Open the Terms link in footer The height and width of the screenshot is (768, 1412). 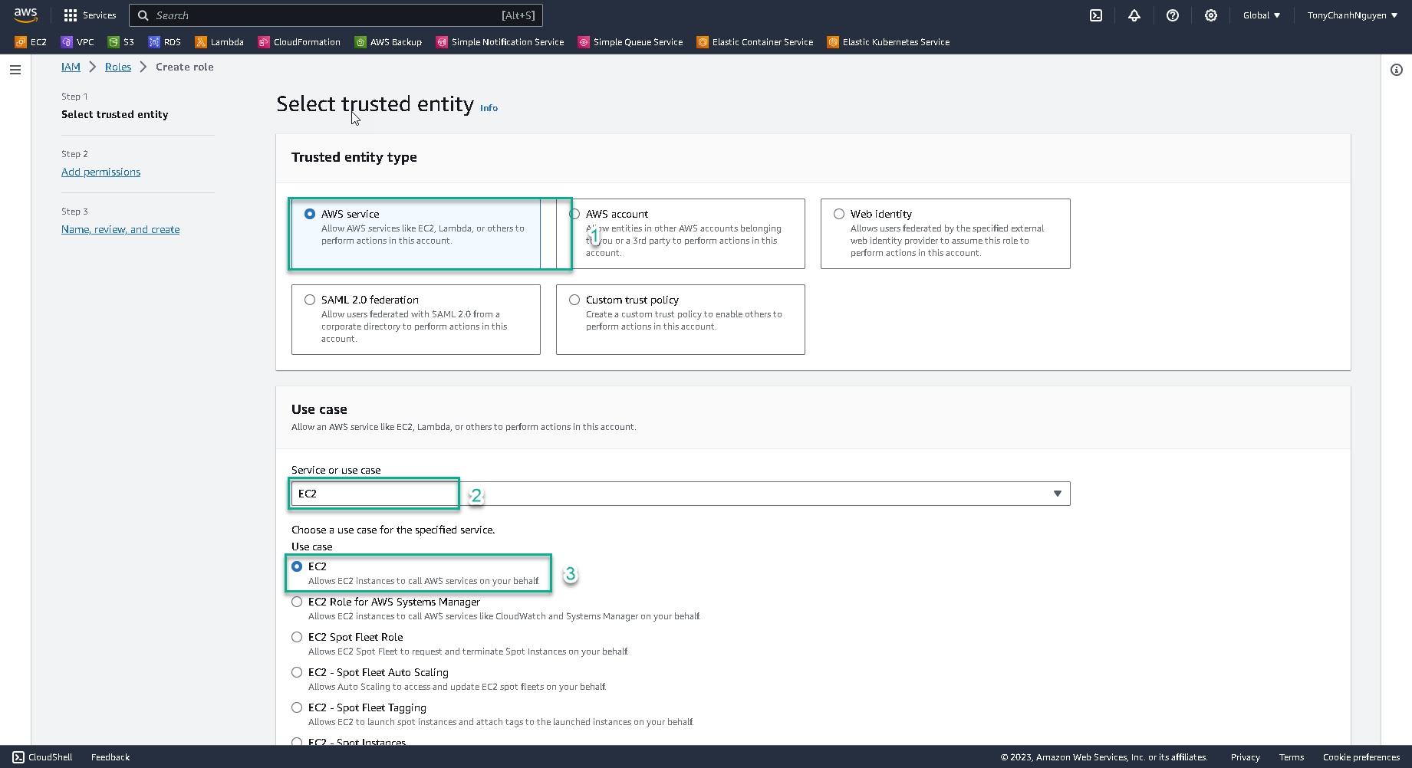pos(1292,757)
